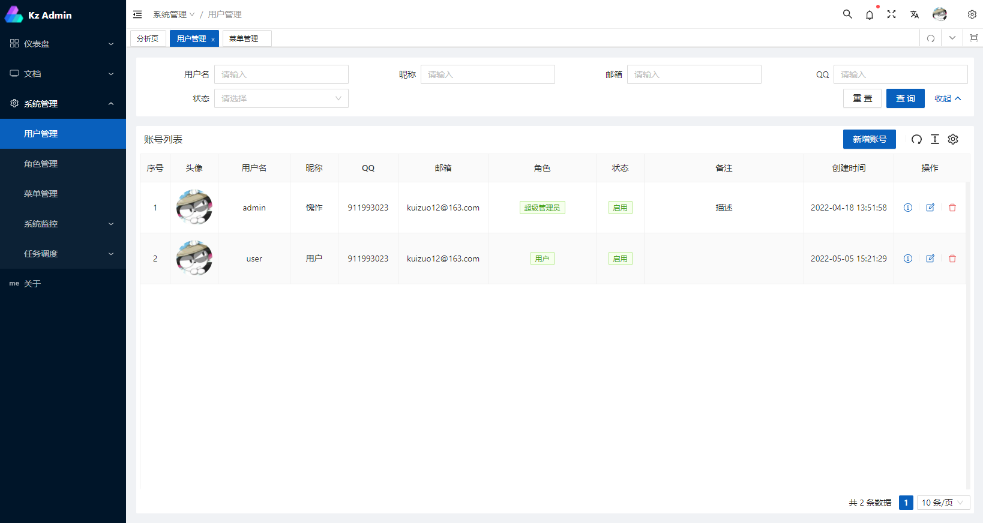Collapse the search form via 收起
Screen dimensions: 983x523
click(x=947, y=98)
